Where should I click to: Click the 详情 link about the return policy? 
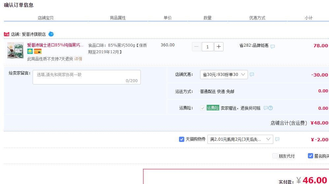(78, 59)
